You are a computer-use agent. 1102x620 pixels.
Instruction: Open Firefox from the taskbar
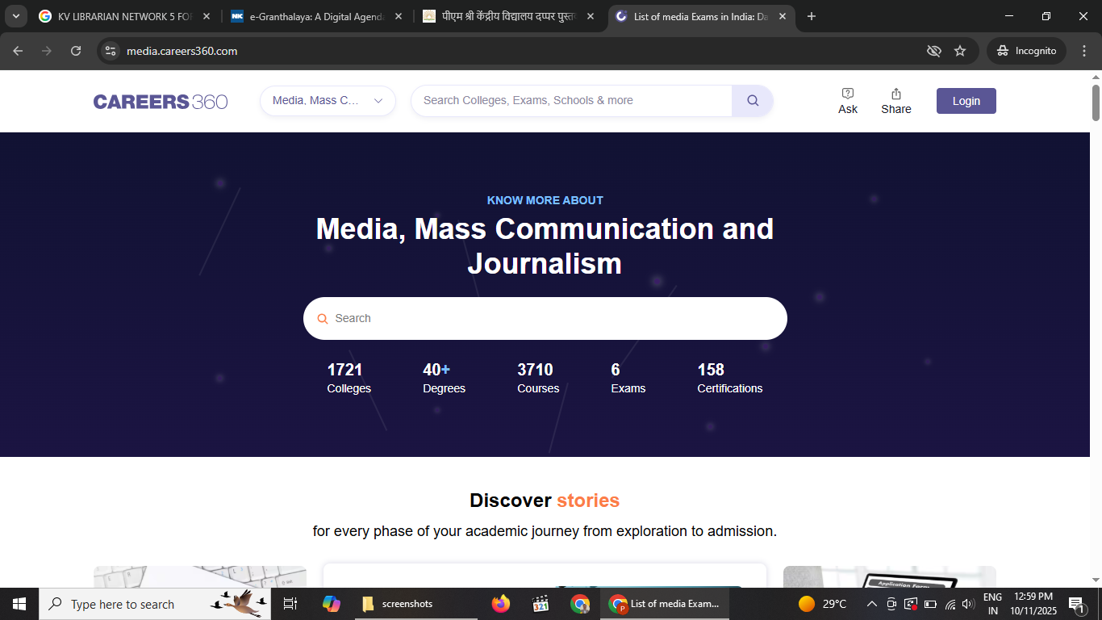[x=501, y=604]
